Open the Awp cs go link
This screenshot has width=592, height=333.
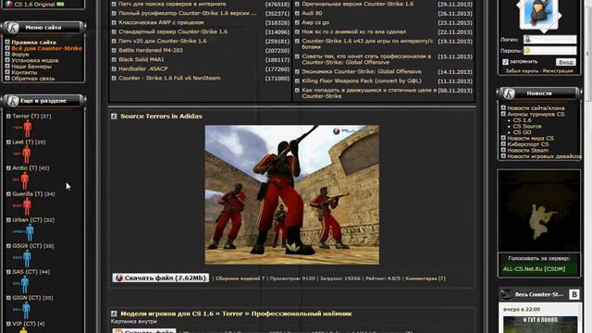tap(315, 22)
